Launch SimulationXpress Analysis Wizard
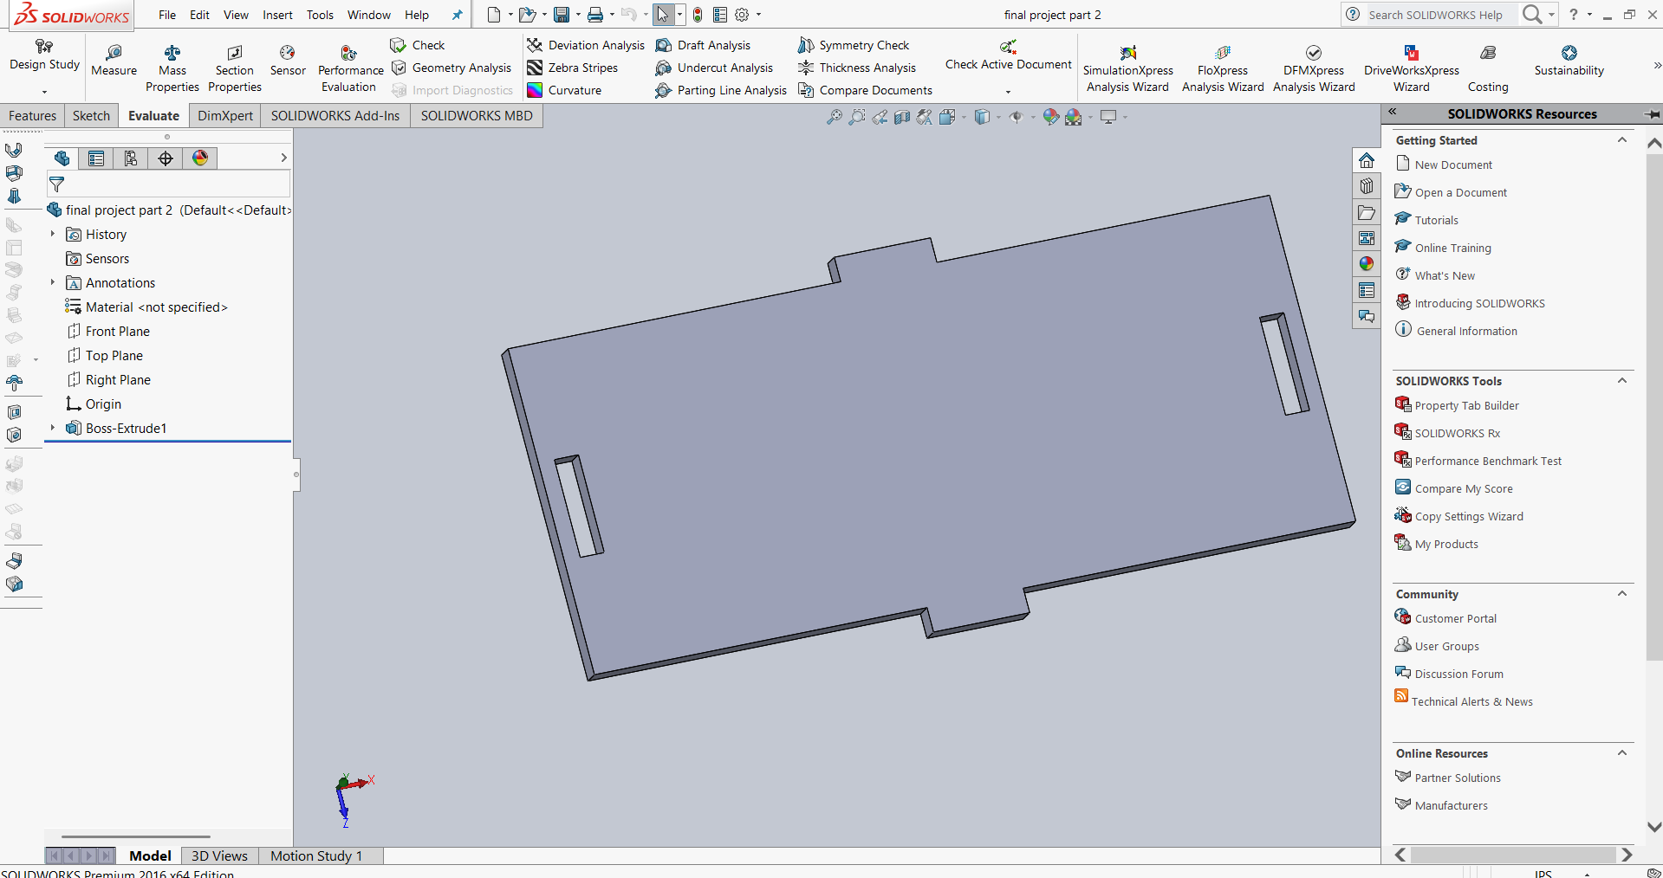Screen dimensions: 1663x878 click(1127, 68)
